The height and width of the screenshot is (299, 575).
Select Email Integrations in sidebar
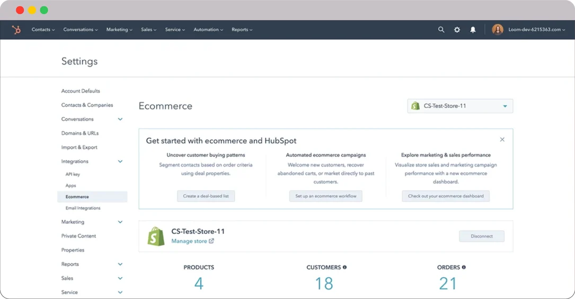click(x=83, y=208)
